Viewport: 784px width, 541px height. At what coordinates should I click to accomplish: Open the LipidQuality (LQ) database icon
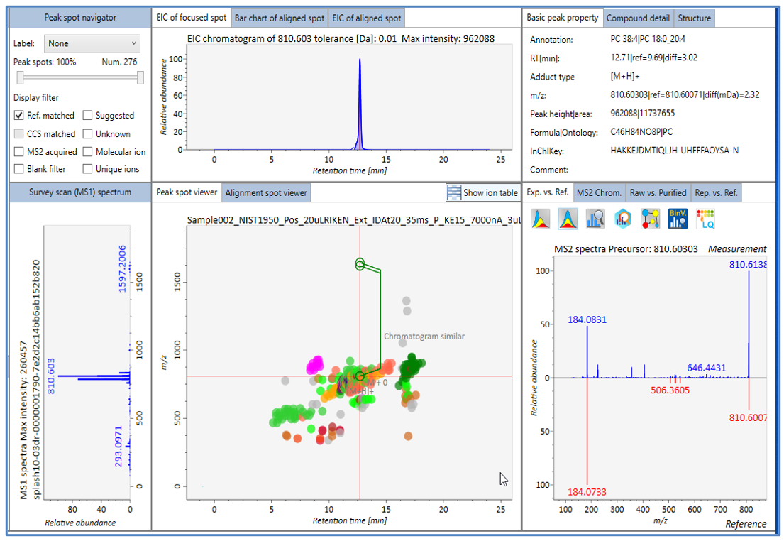pyautogui.click(x=705, y=219)
